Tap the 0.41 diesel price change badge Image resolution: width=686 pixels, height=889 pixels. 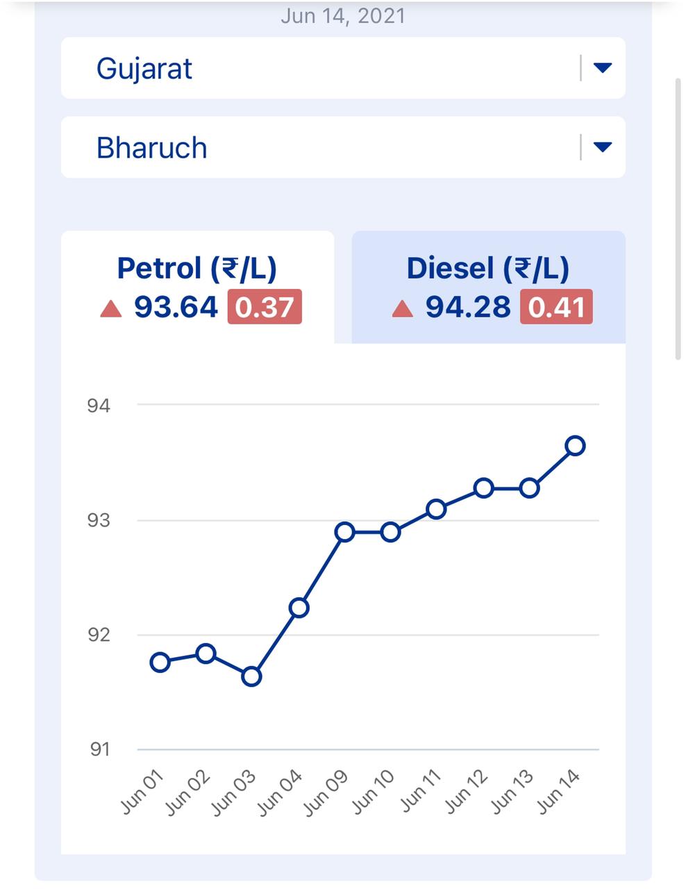556,307
